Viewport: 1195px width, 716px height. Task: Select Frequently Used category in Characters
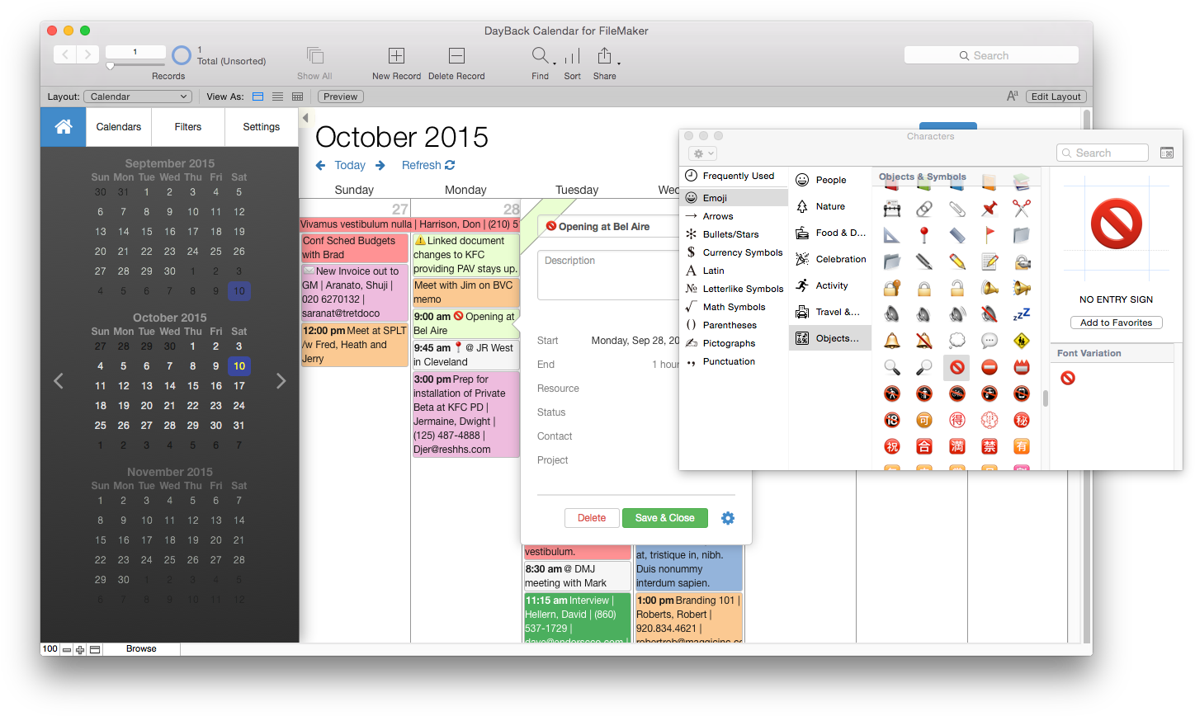coord(734,176)
